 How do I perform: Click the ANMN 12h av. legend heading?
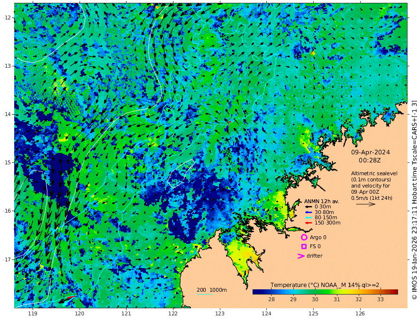click(322, 201)
